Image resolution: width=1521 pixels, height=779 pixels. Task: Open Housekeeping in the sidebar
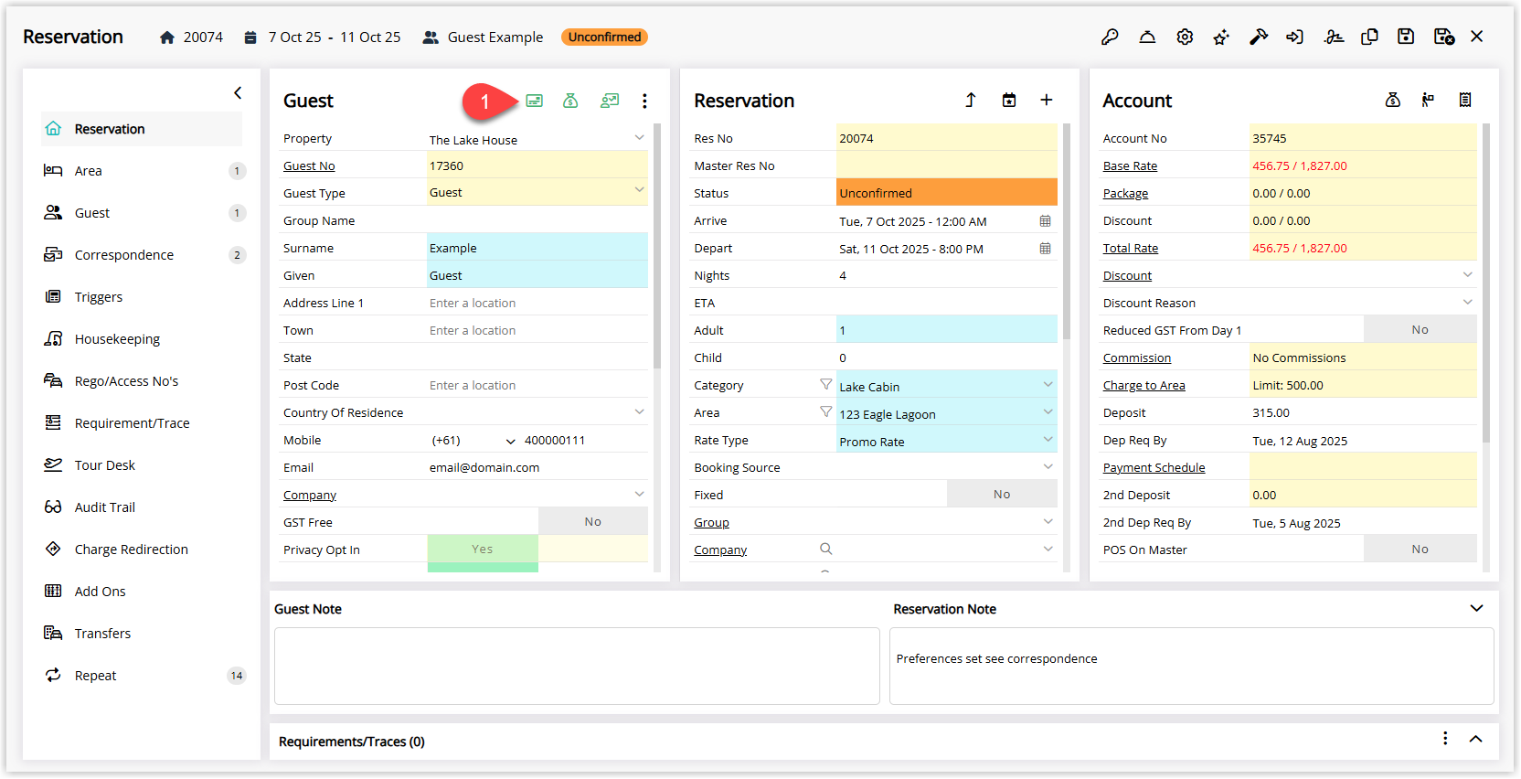(142, 339)
